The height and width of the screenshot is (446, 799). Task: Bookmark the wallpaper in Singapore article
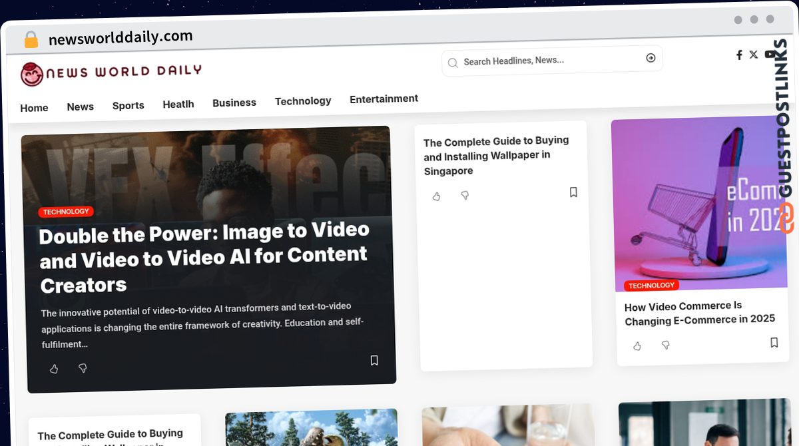point(573,192)
